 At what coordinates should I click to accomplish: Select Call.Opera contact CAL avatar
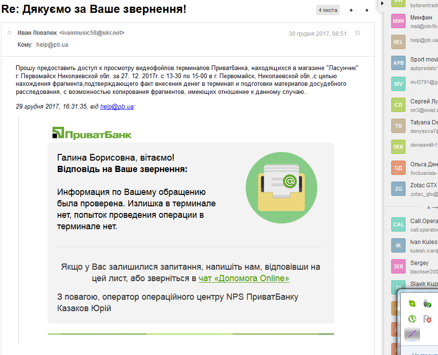(x=398, y=225)
